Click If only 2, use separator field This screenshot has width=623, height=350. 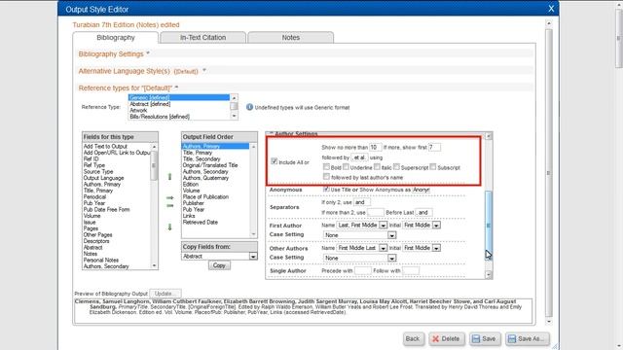coord(362,202)
